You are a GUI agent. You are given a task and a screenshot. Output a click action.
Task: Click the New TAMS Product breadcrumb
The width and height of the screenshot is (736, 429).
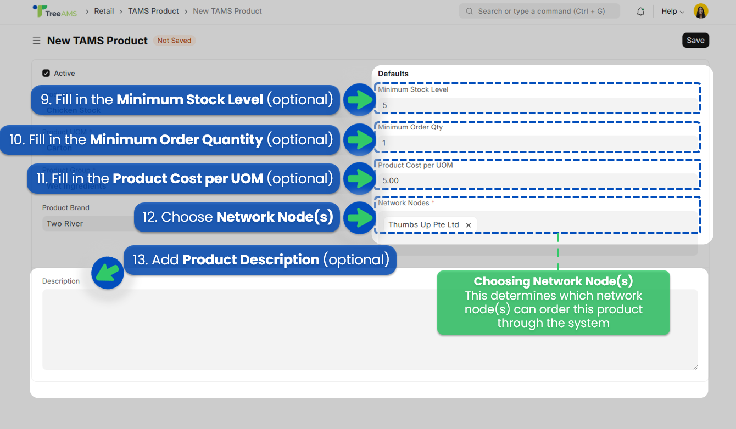[x=227, y=11]
